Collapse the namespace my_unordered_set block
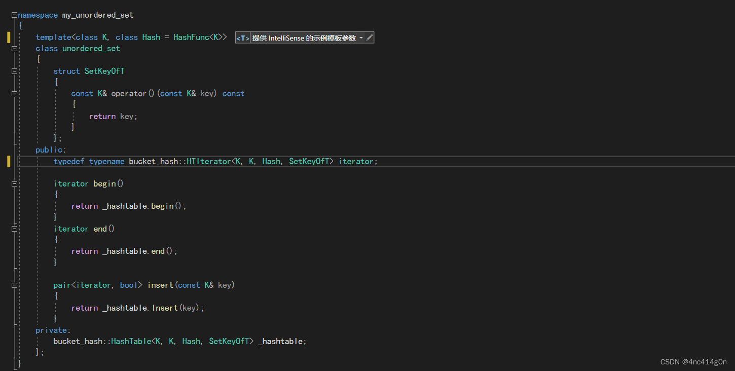Image resolution: width=735 pixels, height=371 pixels. [x=14, y=15]
